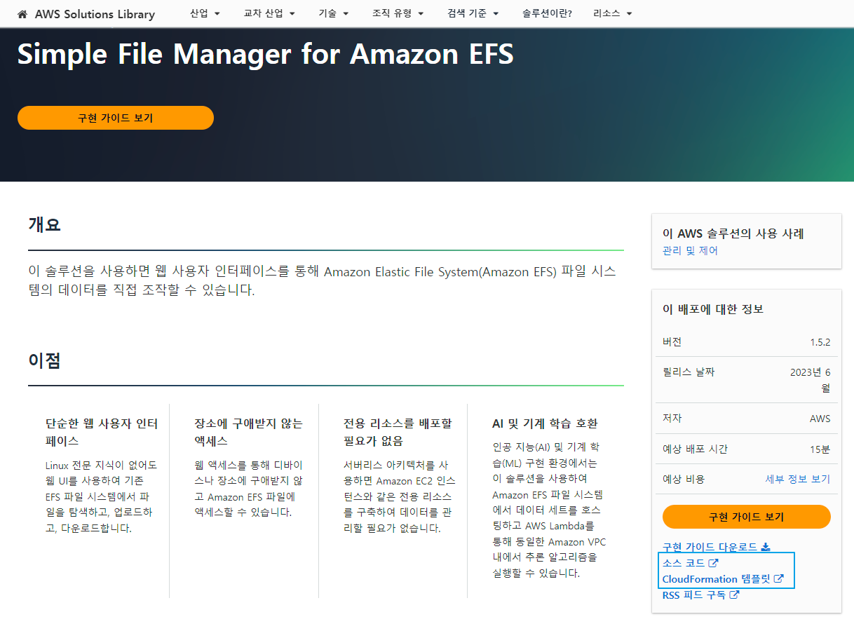Click the version value 1.5.2
The image size is (854, 624).
[x=820, y=342]
